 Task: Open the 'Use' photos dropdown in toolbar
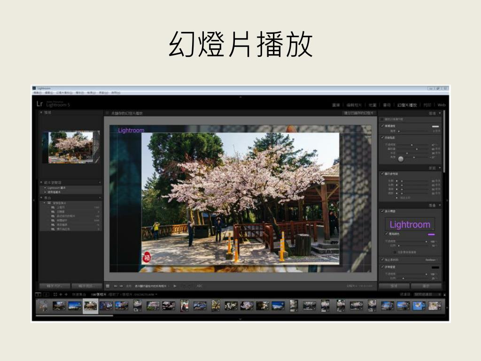click(x=152, y=286)
